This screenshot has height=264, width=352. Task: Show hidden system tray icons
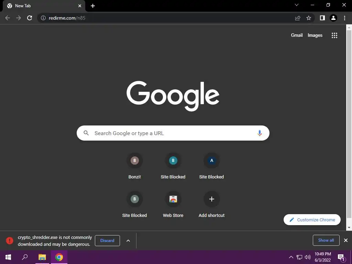291,257
